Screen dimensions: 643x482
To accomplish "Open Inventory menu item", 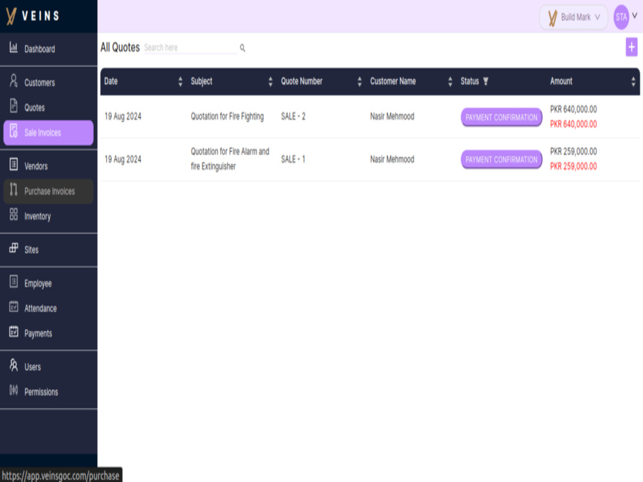I will tap(48, 216).
